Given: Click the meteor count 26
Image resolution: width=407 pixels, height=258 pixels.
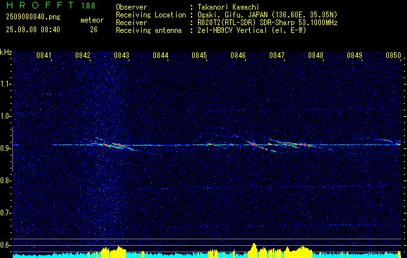Looking at the screenshot, I should [x=94, y=30].
